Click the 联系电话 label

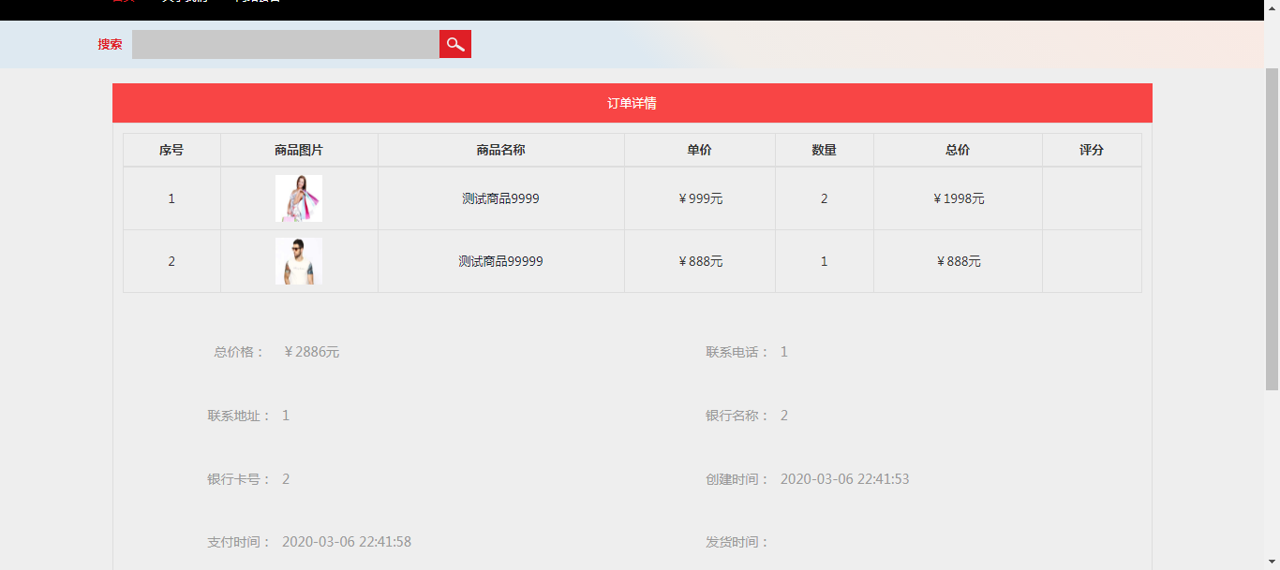point(737,352)
